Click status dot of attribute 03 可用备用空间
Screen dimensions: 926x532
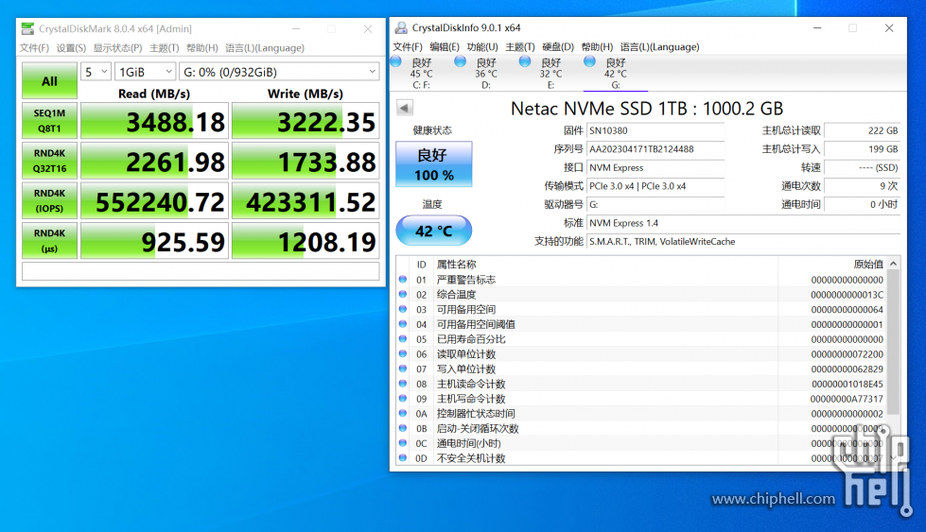tap(403, 308)
